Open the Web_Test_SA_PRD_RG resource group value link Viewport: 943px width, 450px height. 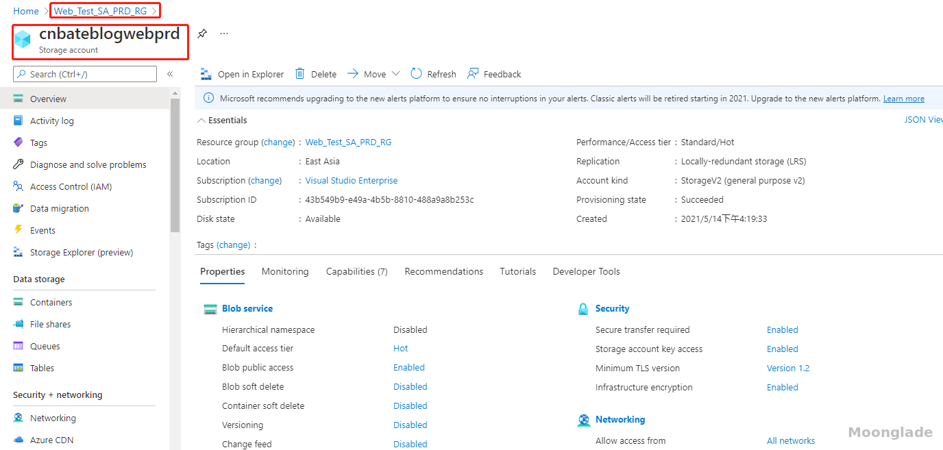tap(349, 142)
